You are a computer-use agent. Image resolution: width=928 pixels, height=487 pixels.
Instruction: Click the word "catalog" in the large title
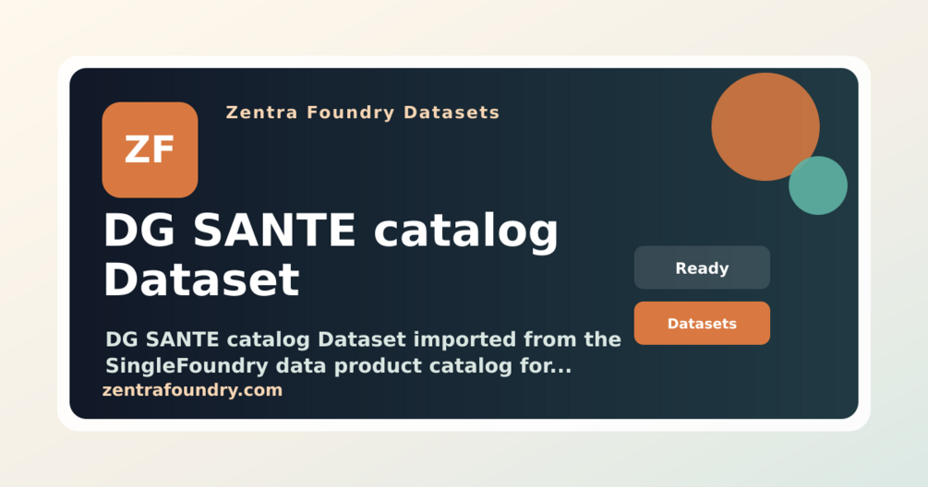tap(465, 232)
